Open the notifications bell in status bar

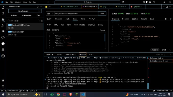[x=171, y=90]
